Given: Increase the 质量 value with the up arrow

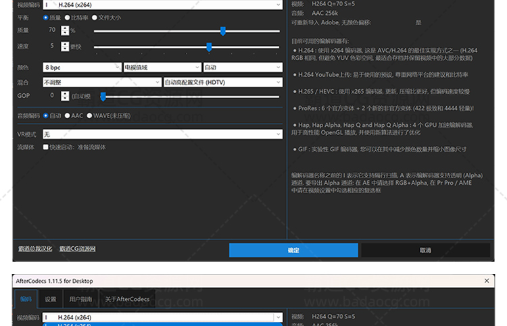Looking at the screenshot, I should coord(65,28).
